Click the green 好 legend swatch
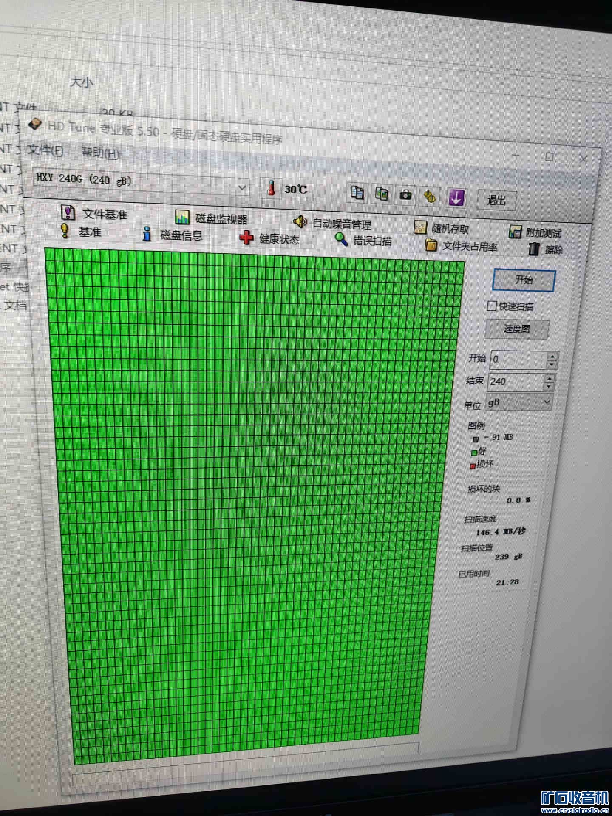 (x=474, y=453)
